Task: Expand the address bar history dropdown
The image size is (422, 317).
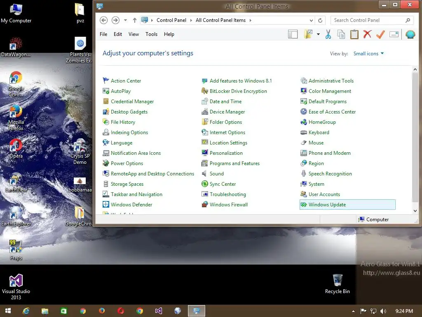Action: click(x=311, y=20)
